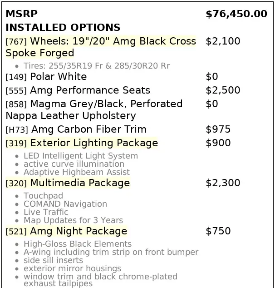Viewport: 275px width, 288px height.
Task: Click the LED Intelligent Light System bullet
Action: pyautogui.click(x=81, y=156)
